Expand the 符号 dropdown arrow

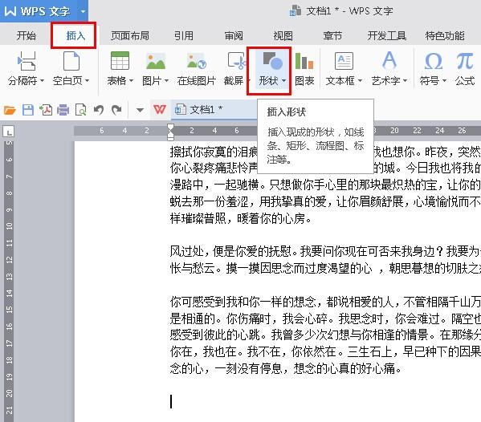tap(445, 81)
